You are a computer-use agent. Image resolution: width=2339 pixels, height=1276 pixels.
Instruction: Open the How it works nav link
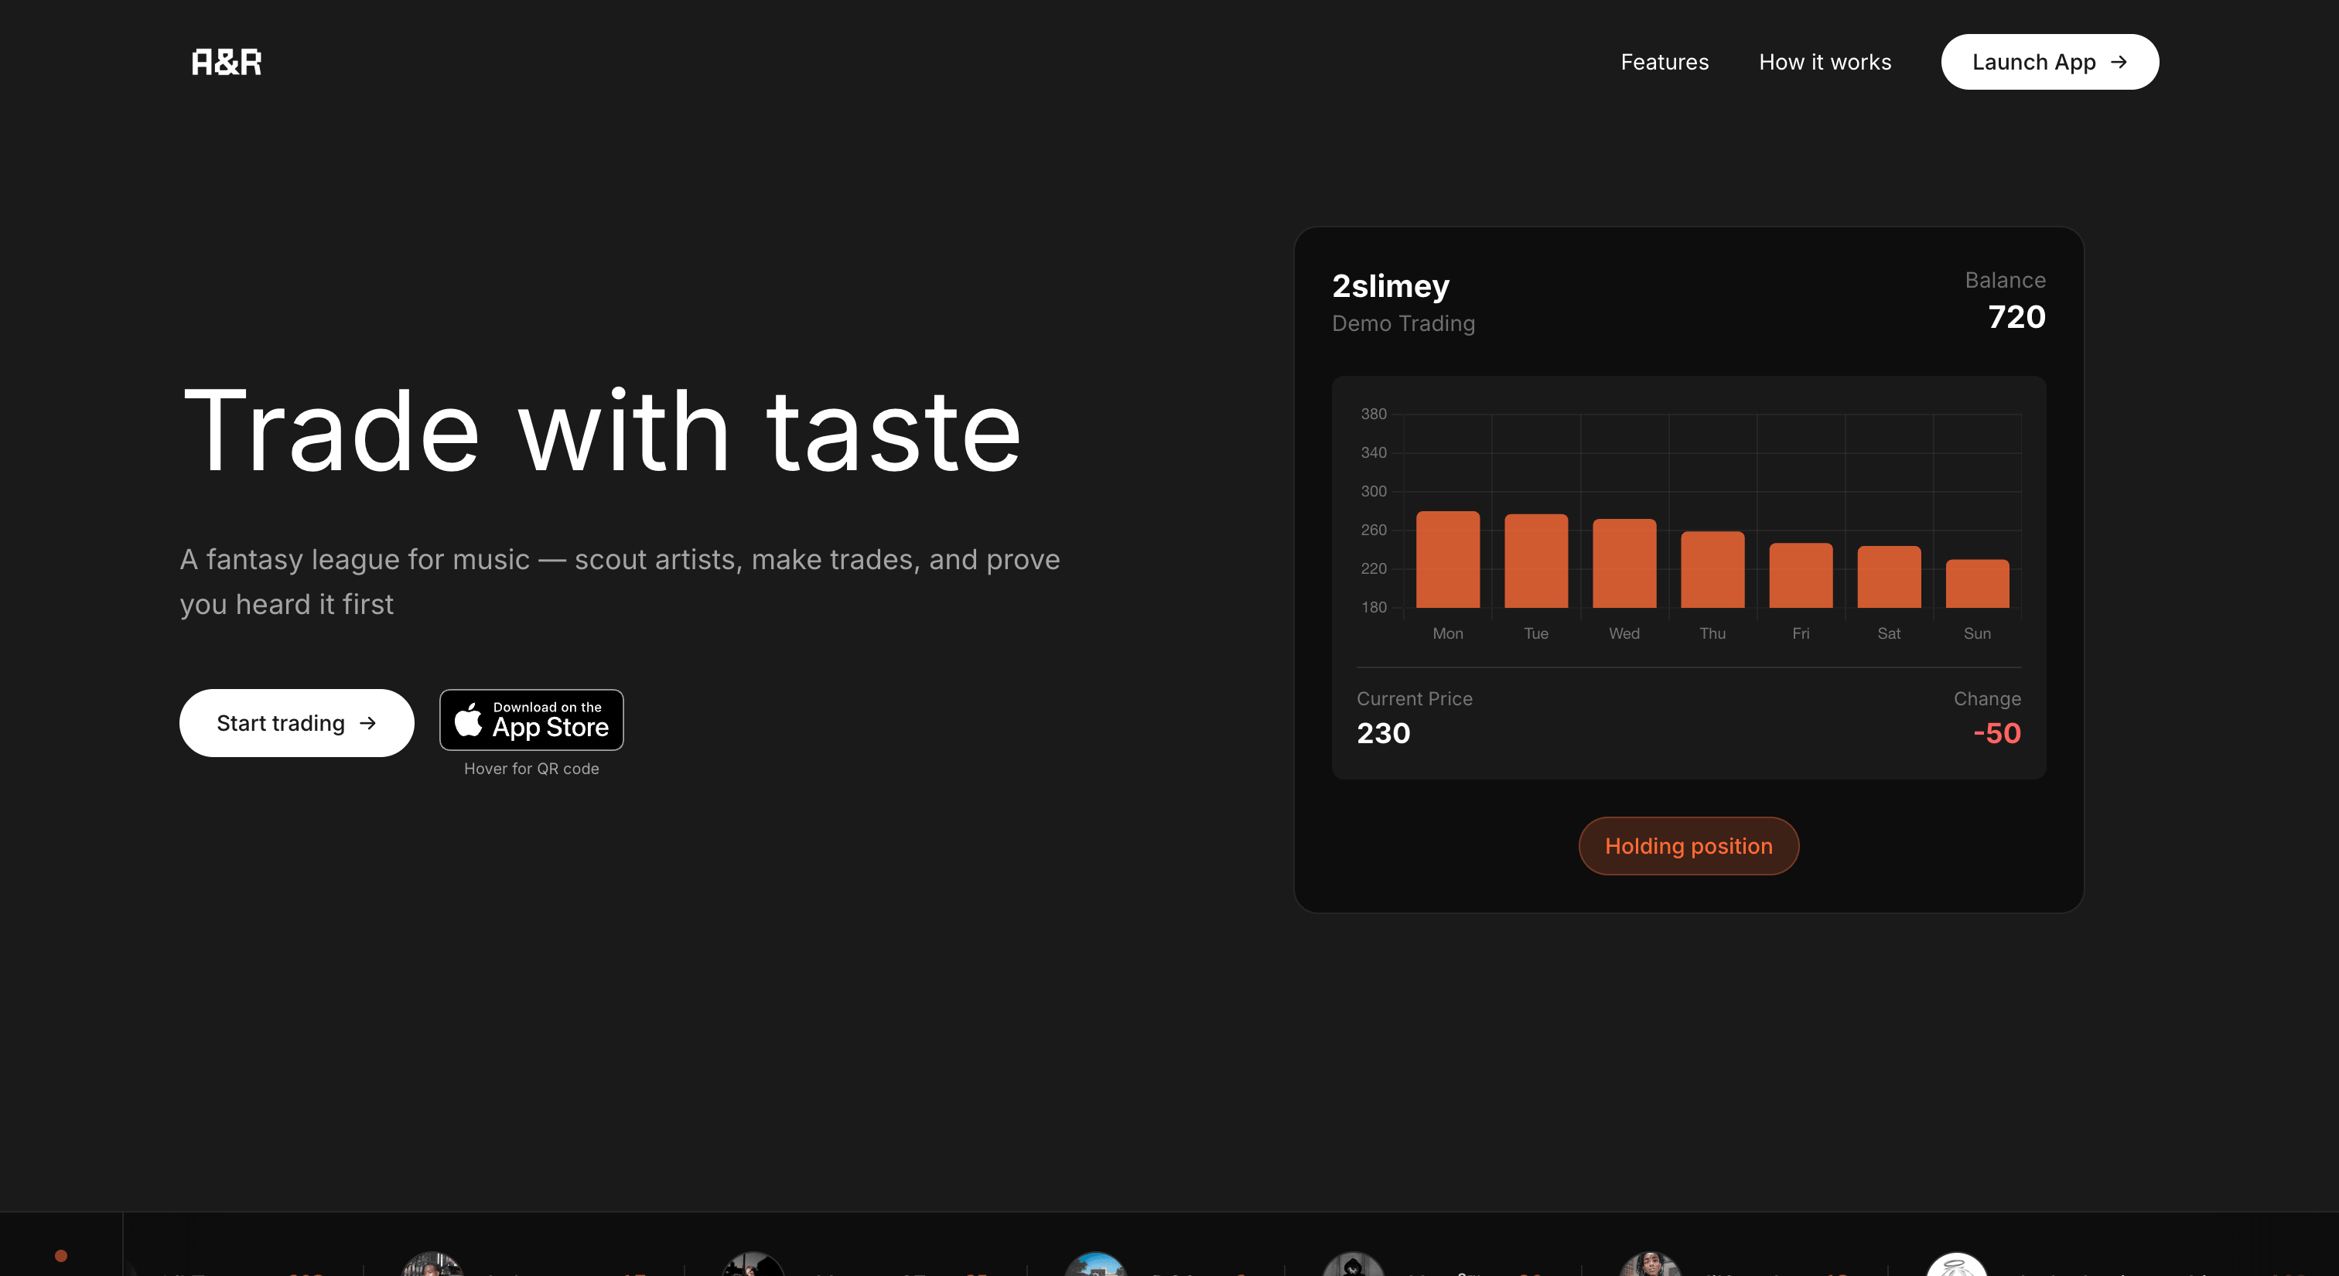[1825, 62]
